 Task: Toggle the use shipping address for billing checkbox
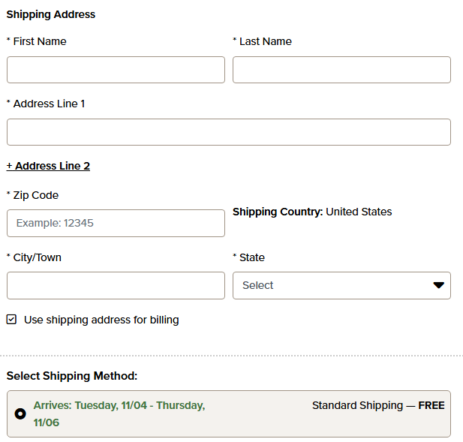11,320
